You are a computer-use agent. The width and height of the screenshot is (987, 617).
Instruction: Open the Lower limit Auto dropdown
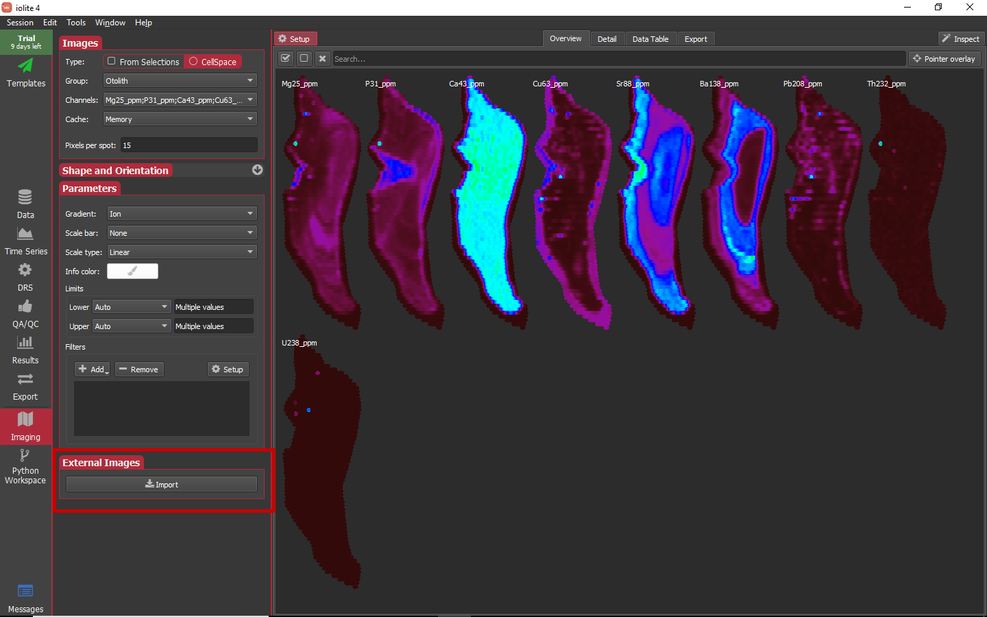pyautogui.click(x=132, y=307)
